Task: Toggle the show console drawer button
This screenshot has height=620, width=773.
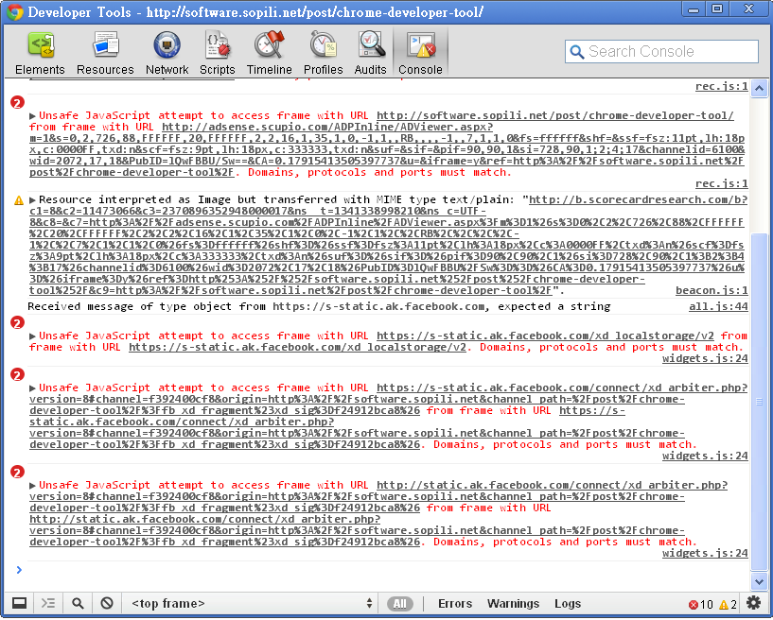Action: click(x=48, y=604)
